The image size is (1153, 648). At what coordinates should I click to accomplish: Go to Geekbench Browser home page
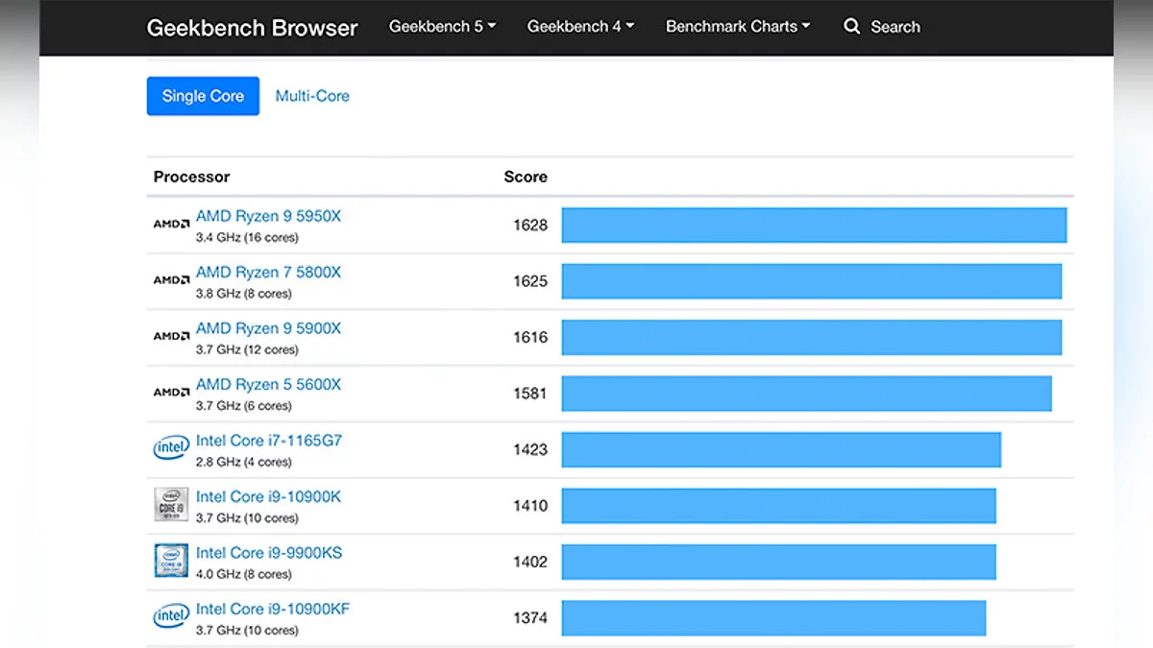(252, 28)
